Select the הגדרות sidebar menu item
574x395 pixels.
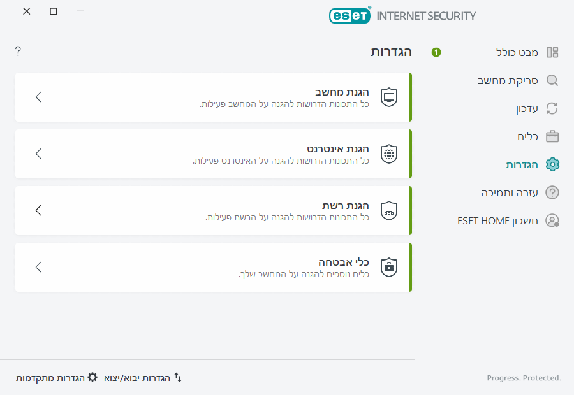pyautogui.click(x=522, y=165)
